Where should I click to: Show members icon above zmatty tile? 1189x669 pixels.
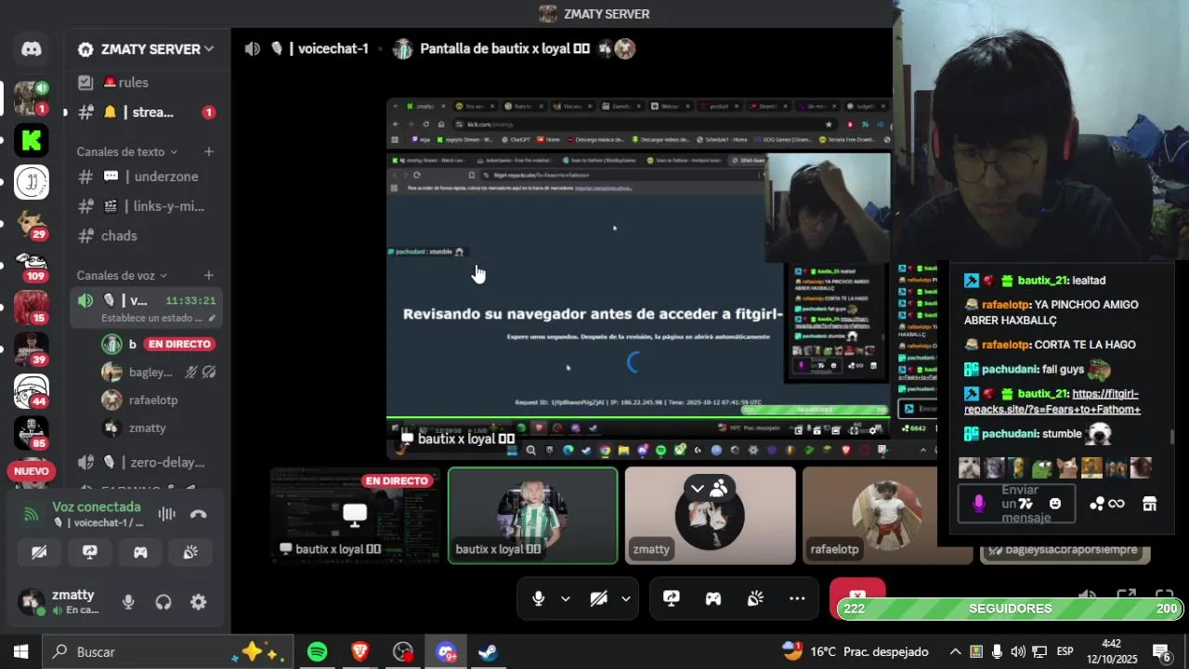[719, 489]
